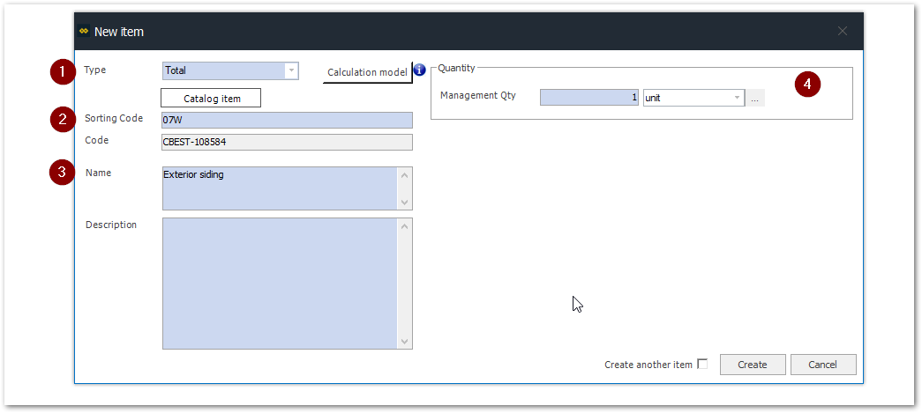Click the blue info icon beside Calculation model
This screenshot has height=413, width=922.
coord(420,70)
